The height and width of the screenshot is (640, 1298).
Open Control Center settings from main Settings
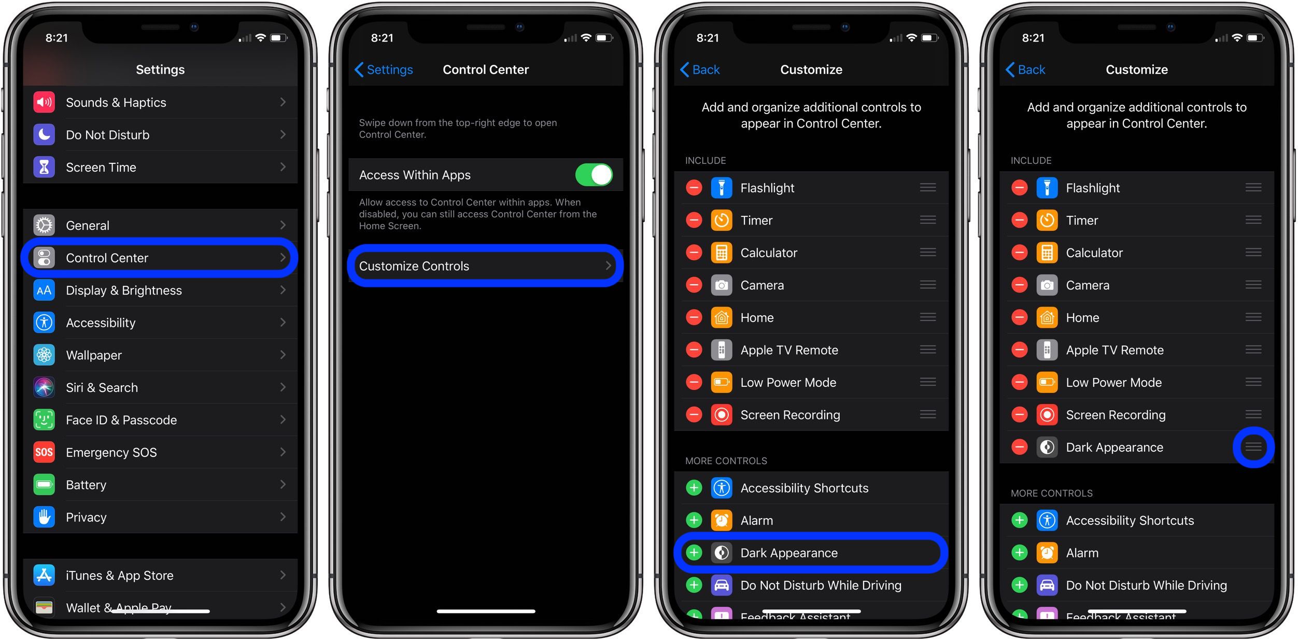(x=161, y=257)
